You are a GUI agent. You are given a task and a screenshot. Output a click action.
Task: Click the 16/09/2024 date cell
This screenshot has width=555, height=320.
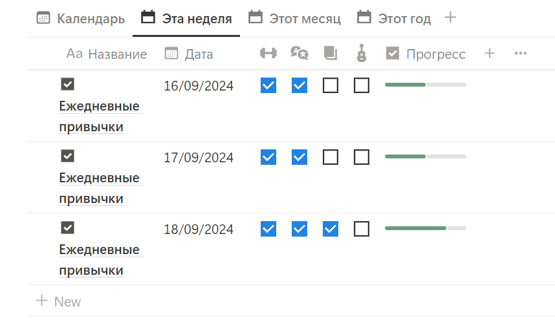point(199,86)
